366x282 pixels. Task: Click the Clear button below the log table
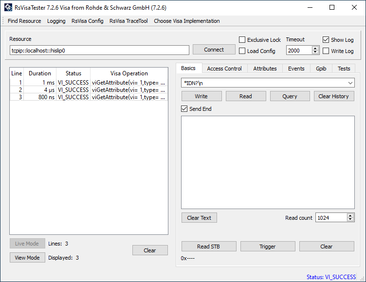click(x=150, y=250)
